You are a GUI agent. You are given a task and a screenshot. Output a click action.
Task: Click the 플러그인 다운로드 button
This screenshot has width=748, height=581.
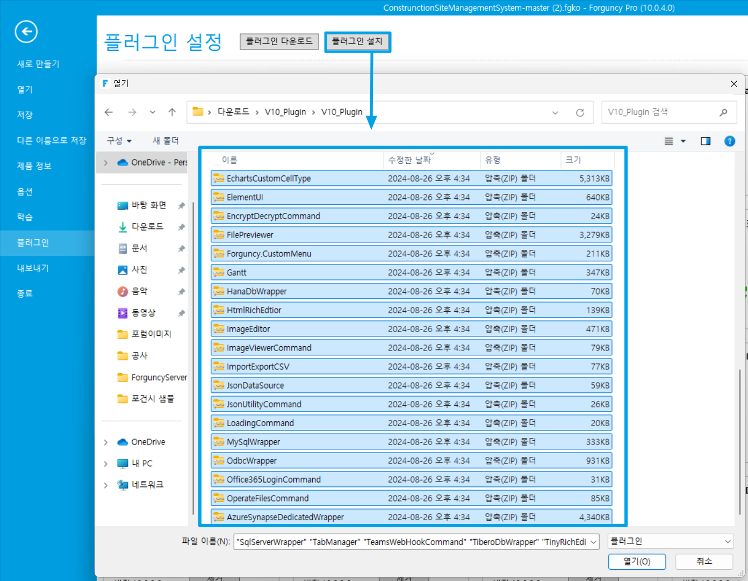[x=279, y=41]
